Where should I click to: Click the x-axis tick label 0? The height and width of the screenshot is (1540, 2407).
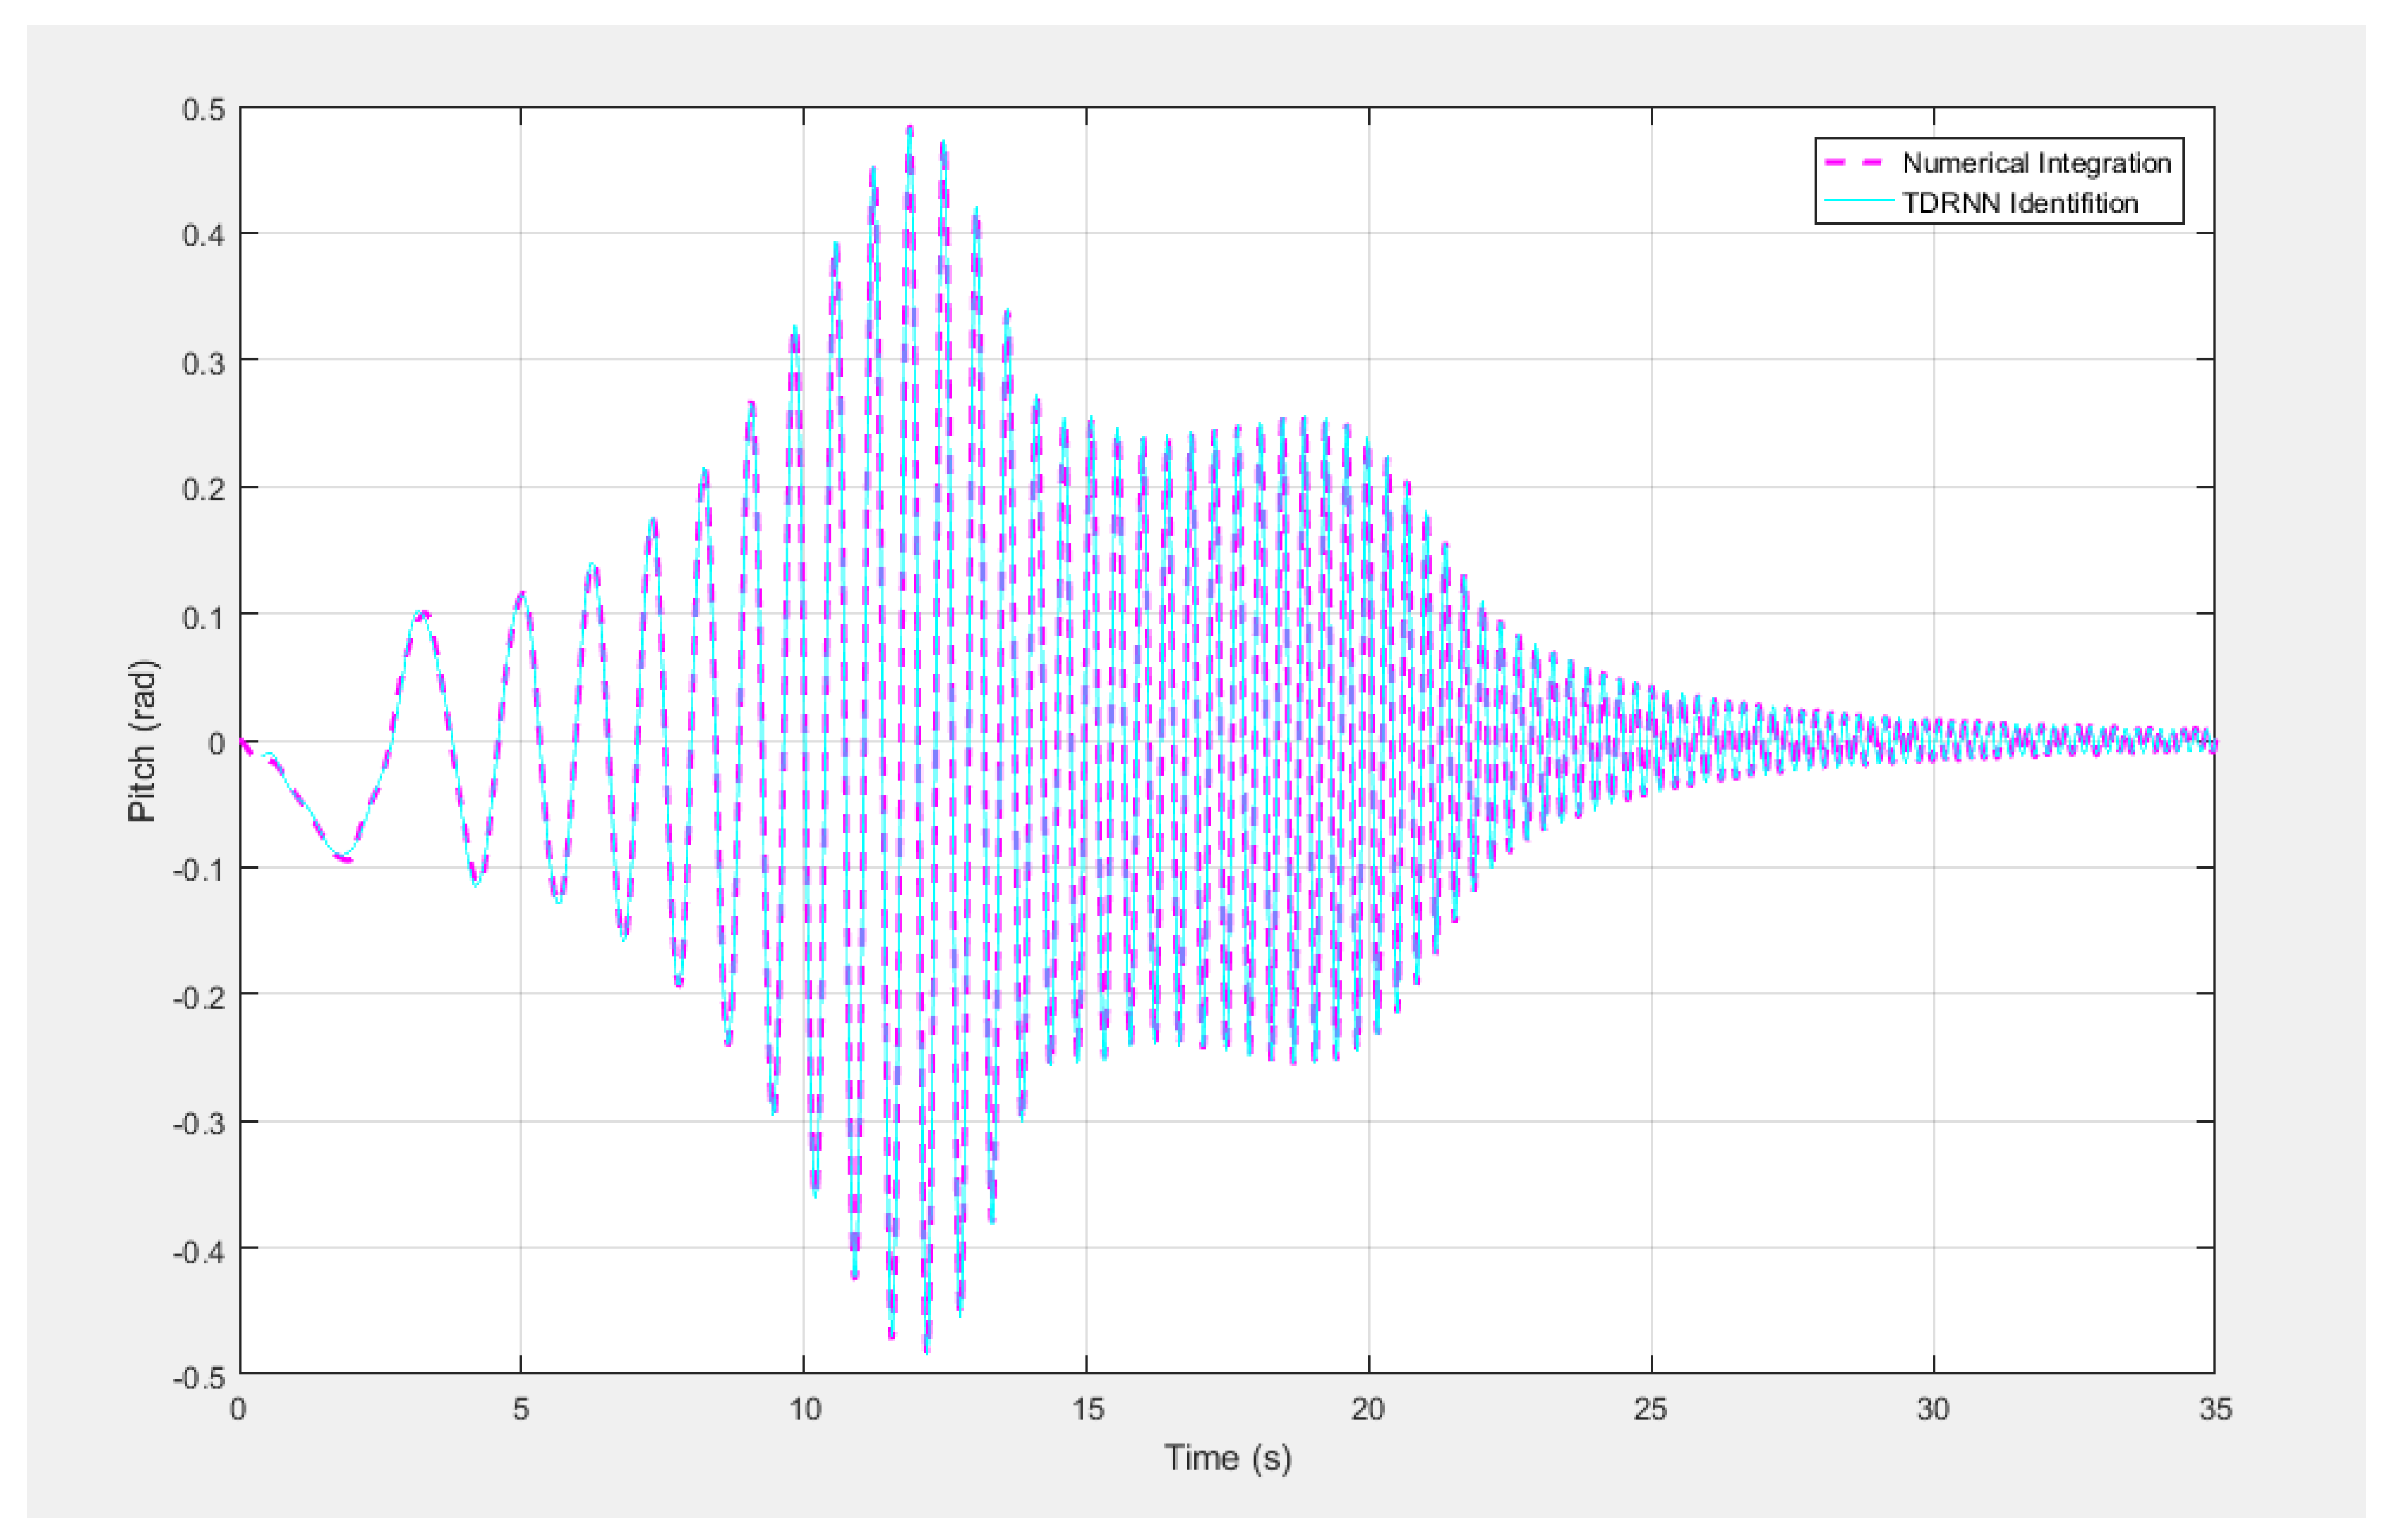(x=238, y=1410)
